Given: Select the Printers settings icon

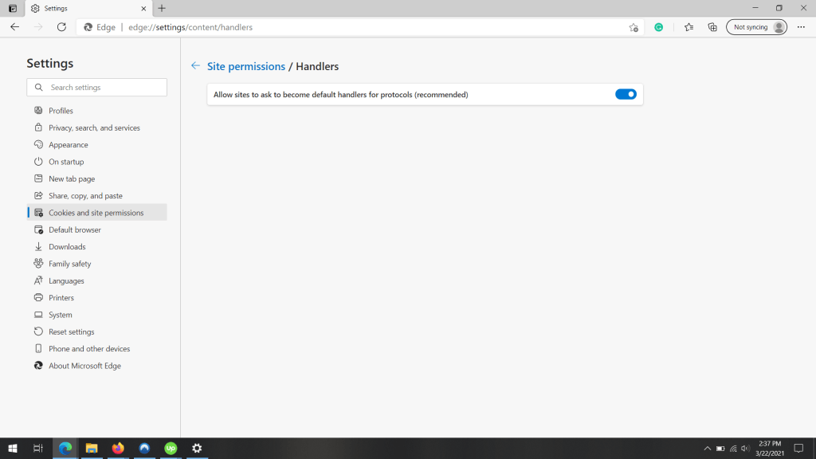Looking at the screenshot, I should [x=39, y=297].
